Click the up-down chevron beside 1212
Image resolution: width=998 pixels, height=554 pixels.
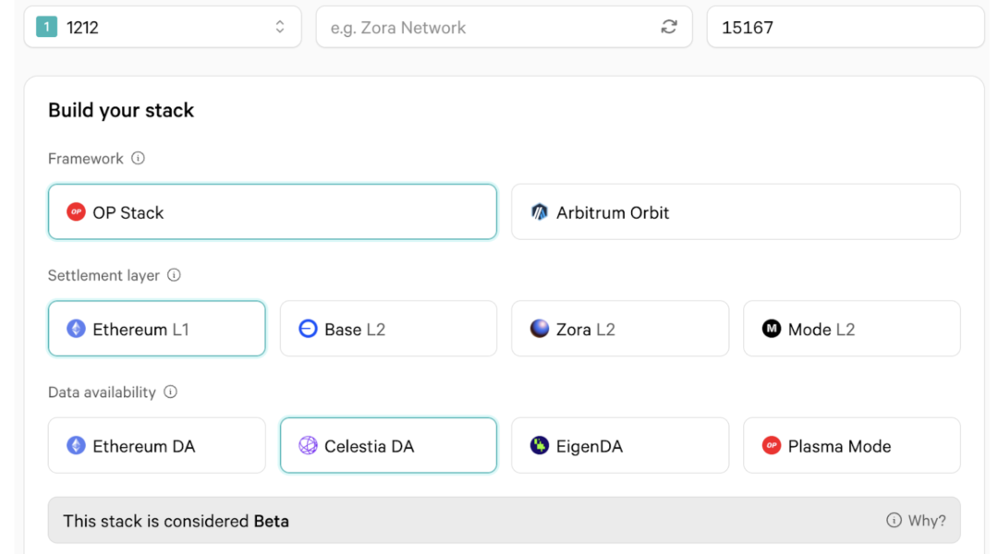[x=280, y=27]
